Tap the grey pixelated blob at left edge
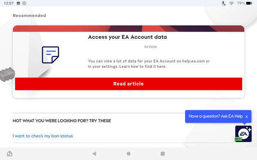Image resolution: width=257 pixels, height=160 pixels. 7,74
